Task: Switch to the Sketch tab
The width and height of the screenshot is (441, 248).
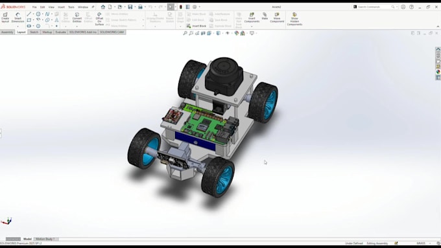Action: pos(34,32)
